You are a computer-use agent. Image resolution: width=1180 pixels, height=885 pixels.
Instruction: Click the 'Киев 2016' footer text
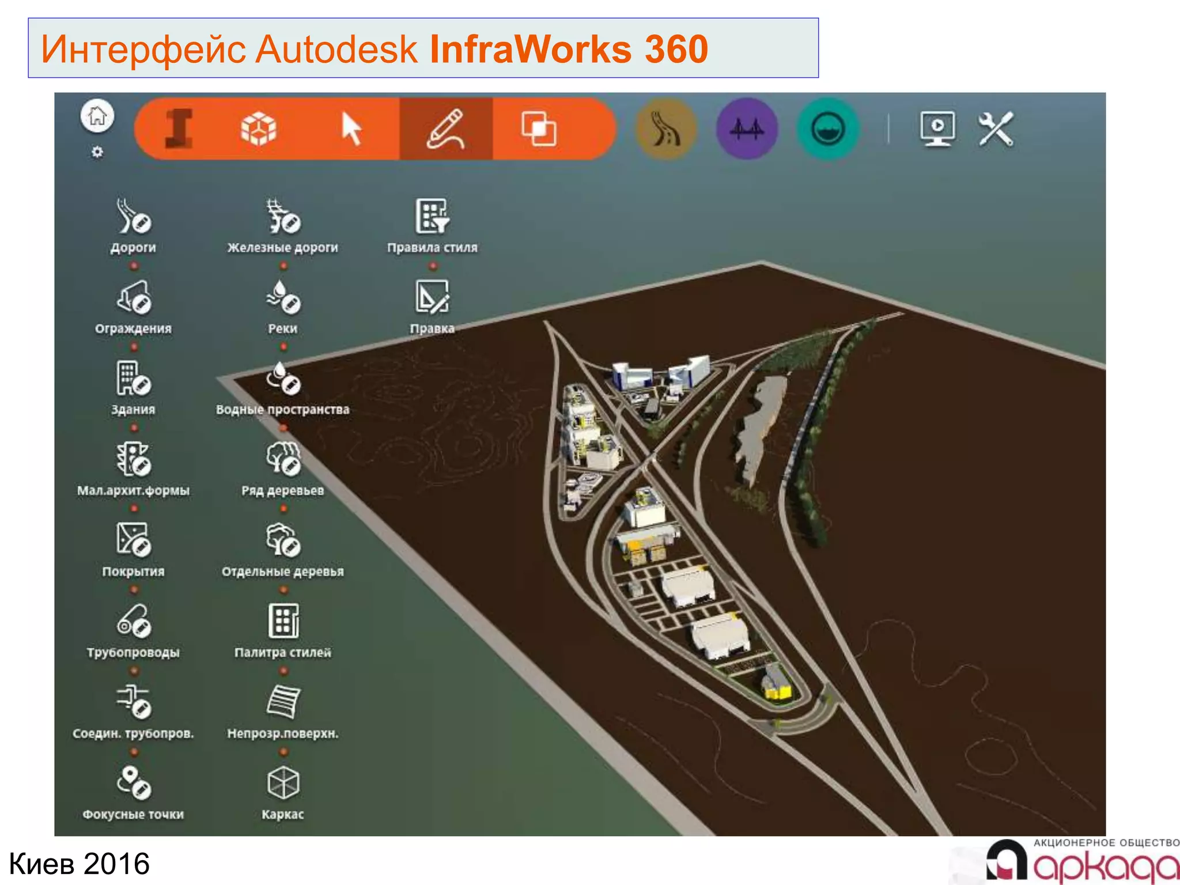(80, 864)
